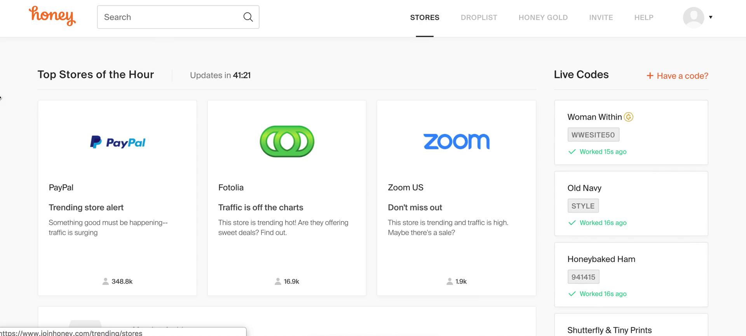Image resolution: width=746 pixels, height=336 pixels.
Task: Click the 'Have a code?' link
Action: (x=682, y=76)
